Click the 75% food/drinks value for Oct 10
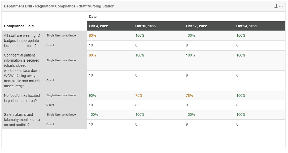 pos(139,95)
